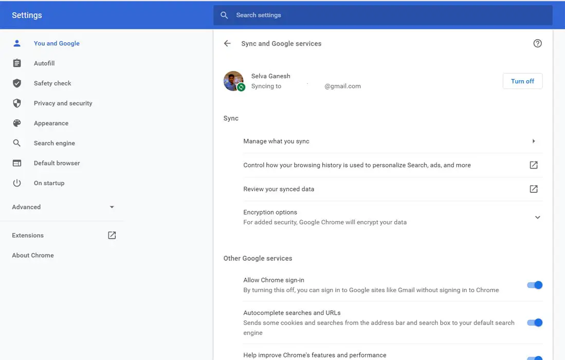Image resolution: width=565 pixels, height=360 pixels.
Task: Click the Selva Ganesh account name
Action: coord(270,76)
